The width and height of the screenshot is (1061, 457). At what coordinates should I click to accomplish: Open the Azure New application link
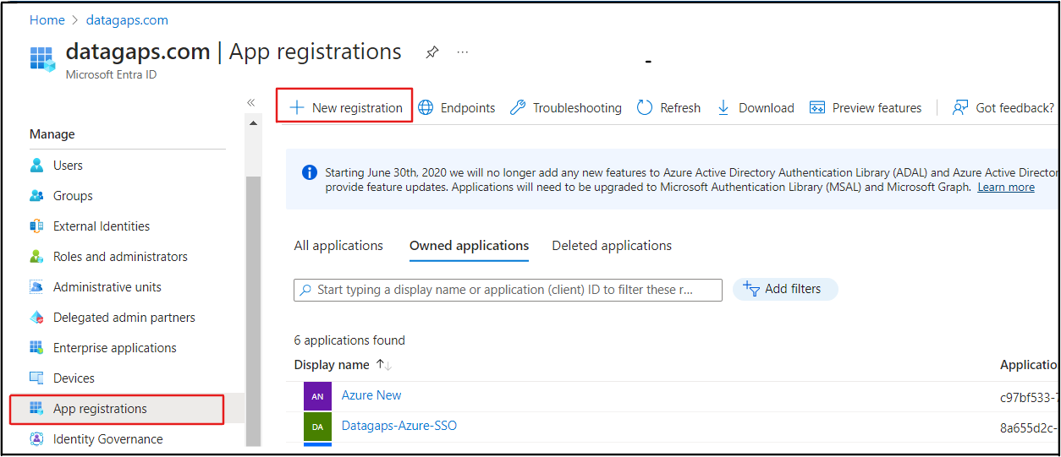371,395
